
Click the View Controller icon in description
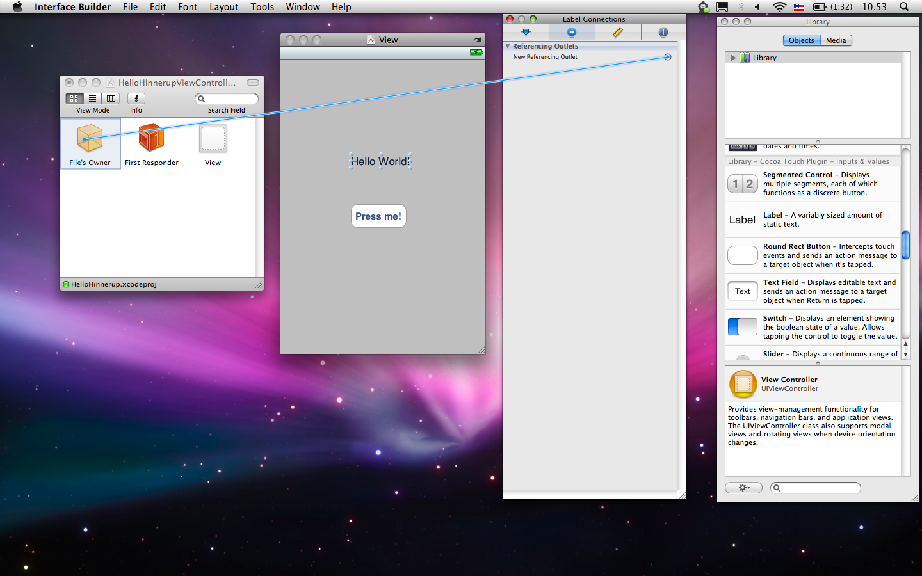(x=743, y=384)
